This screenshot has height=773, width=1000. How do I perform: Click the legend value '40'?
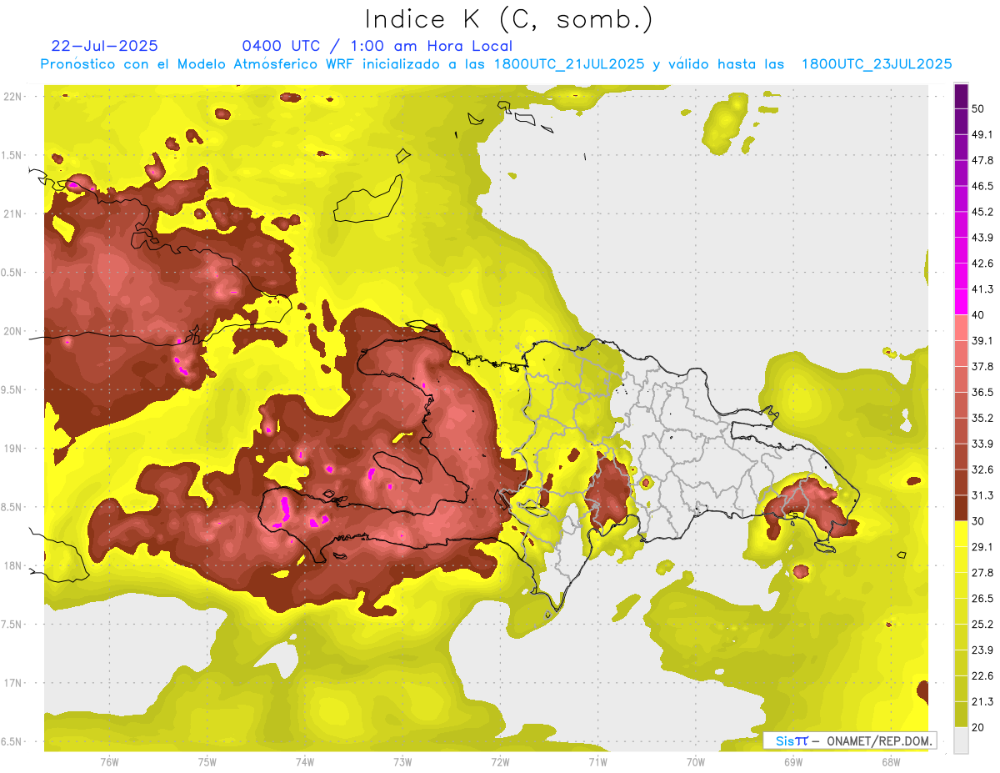[x=977, y=315]
